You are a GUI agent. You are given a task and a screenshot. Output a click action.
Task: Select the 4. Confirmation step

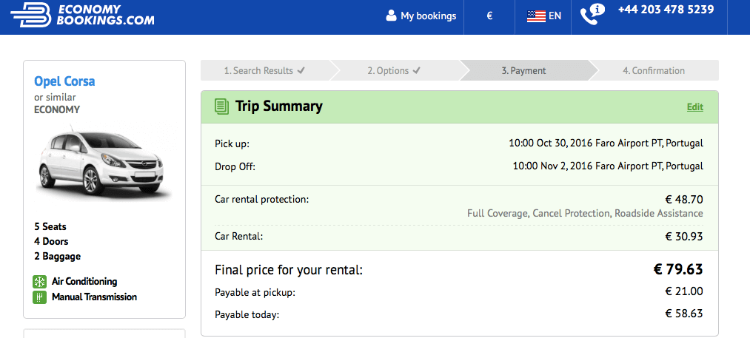(653, 71)
